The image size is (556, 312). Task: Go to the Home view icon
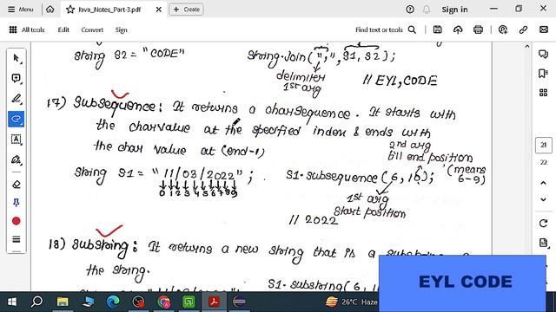pos(50,10)
